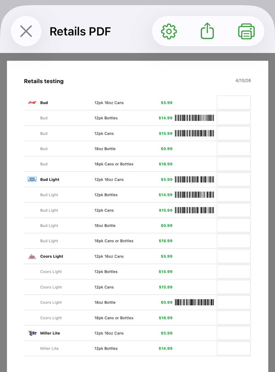
Task: Click $14.99 price for Bud 12pk Bottles
Action: (165, 118)
